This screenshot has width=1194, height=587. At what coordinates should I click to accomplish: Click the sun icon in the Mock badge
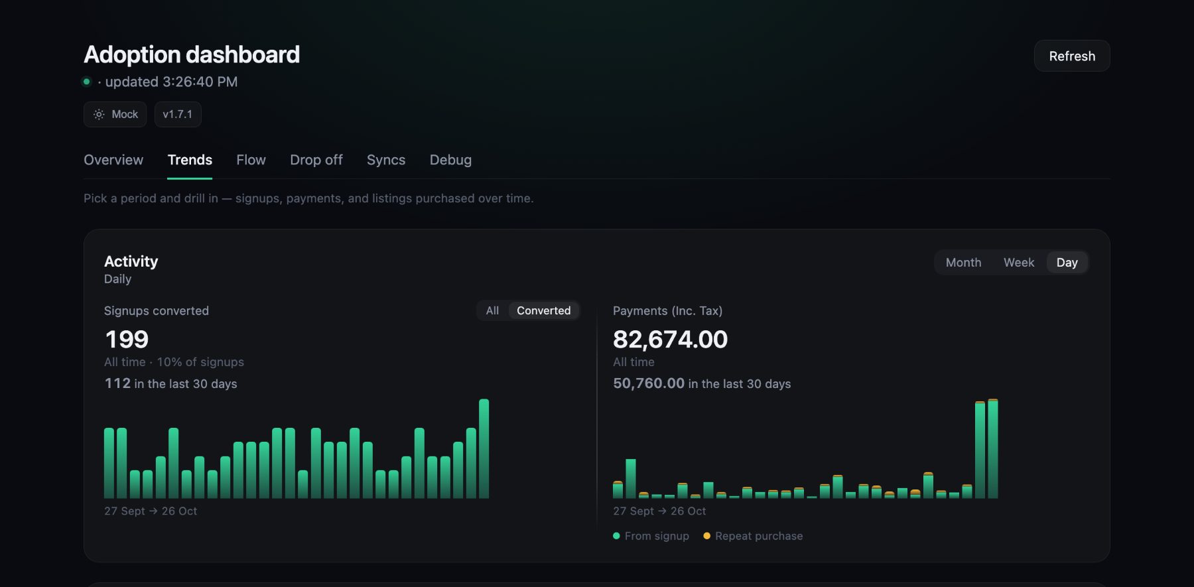pos(99,114)
